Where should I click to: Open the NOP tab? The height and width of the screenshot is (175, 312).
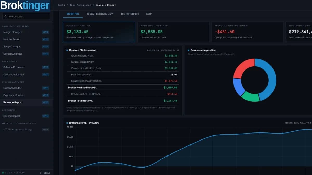tap(149, 14)
